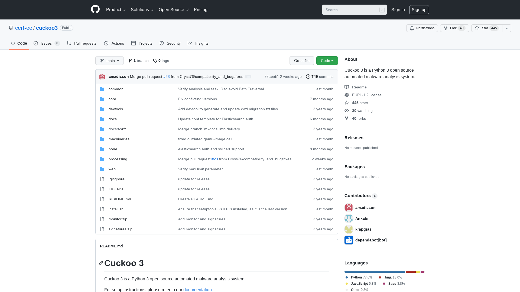Click the LICENSE file icon
The image size is (520, 292).
click(102, 189)
